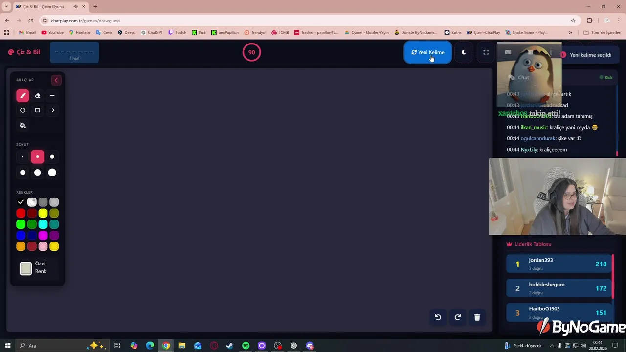
Task: Pick the magenta color swatch
Action: pyautogui.click(x=43, y=236)
